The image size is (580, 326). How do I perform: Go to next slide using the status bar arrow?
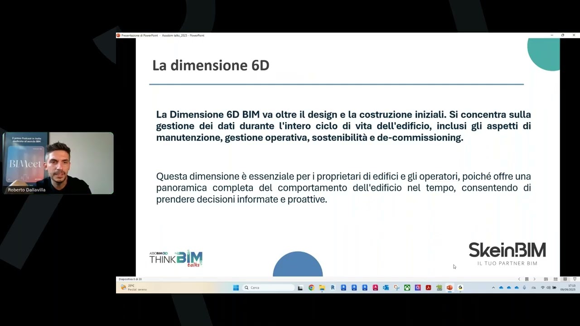pyautogui.click(x=534, y=279)
